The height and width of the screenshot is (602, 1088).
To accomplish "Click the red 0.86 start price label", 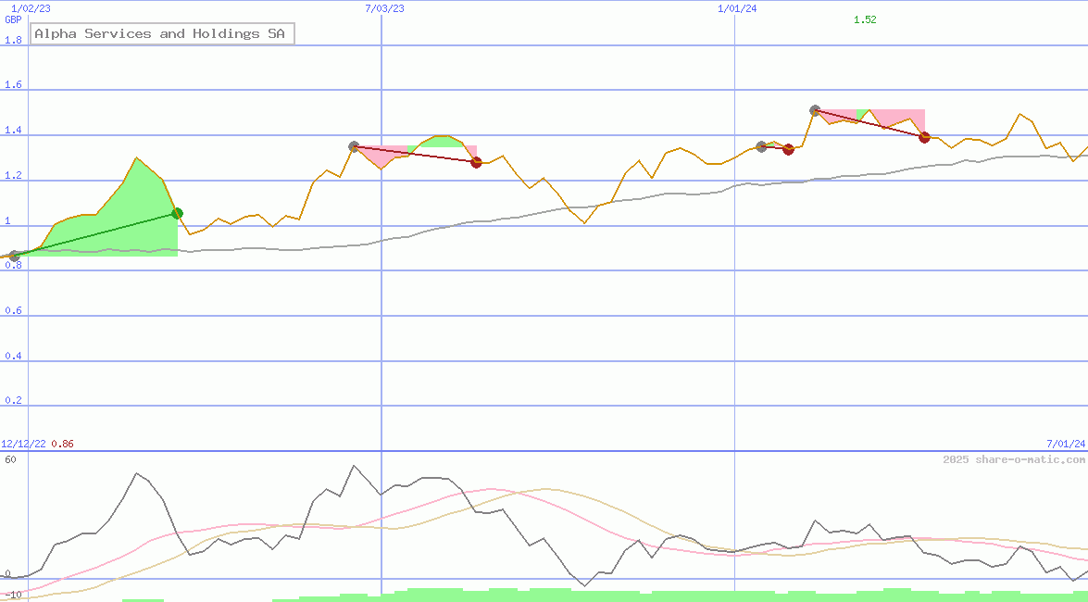I will pyautogui.click(x=62, y=444).
